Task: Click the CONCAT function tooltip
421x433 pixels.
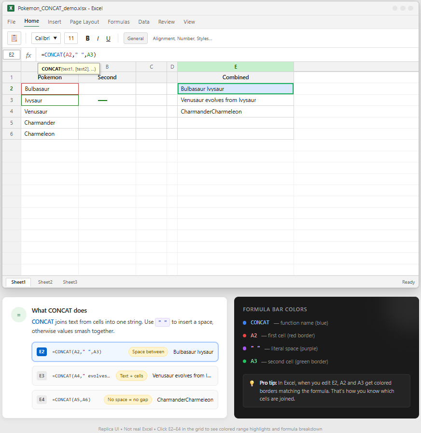Action: pos(69,69)
